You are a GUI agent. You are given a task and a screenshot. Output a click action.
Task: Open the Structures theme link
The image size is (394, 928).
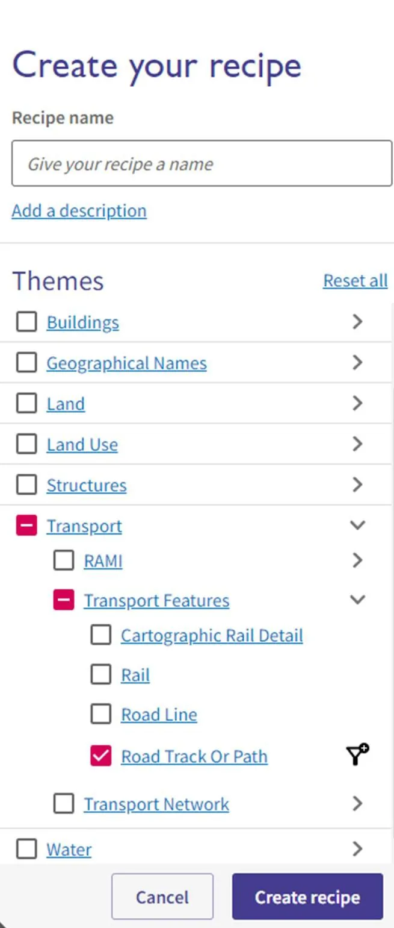click(x=87, y=485)
